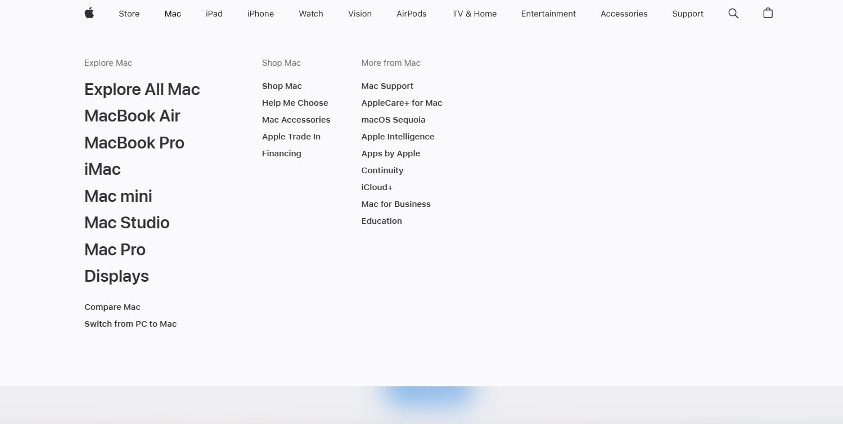Open the Mac Pro link
This screenshot has height=424, width=843.
pos(115,250)
